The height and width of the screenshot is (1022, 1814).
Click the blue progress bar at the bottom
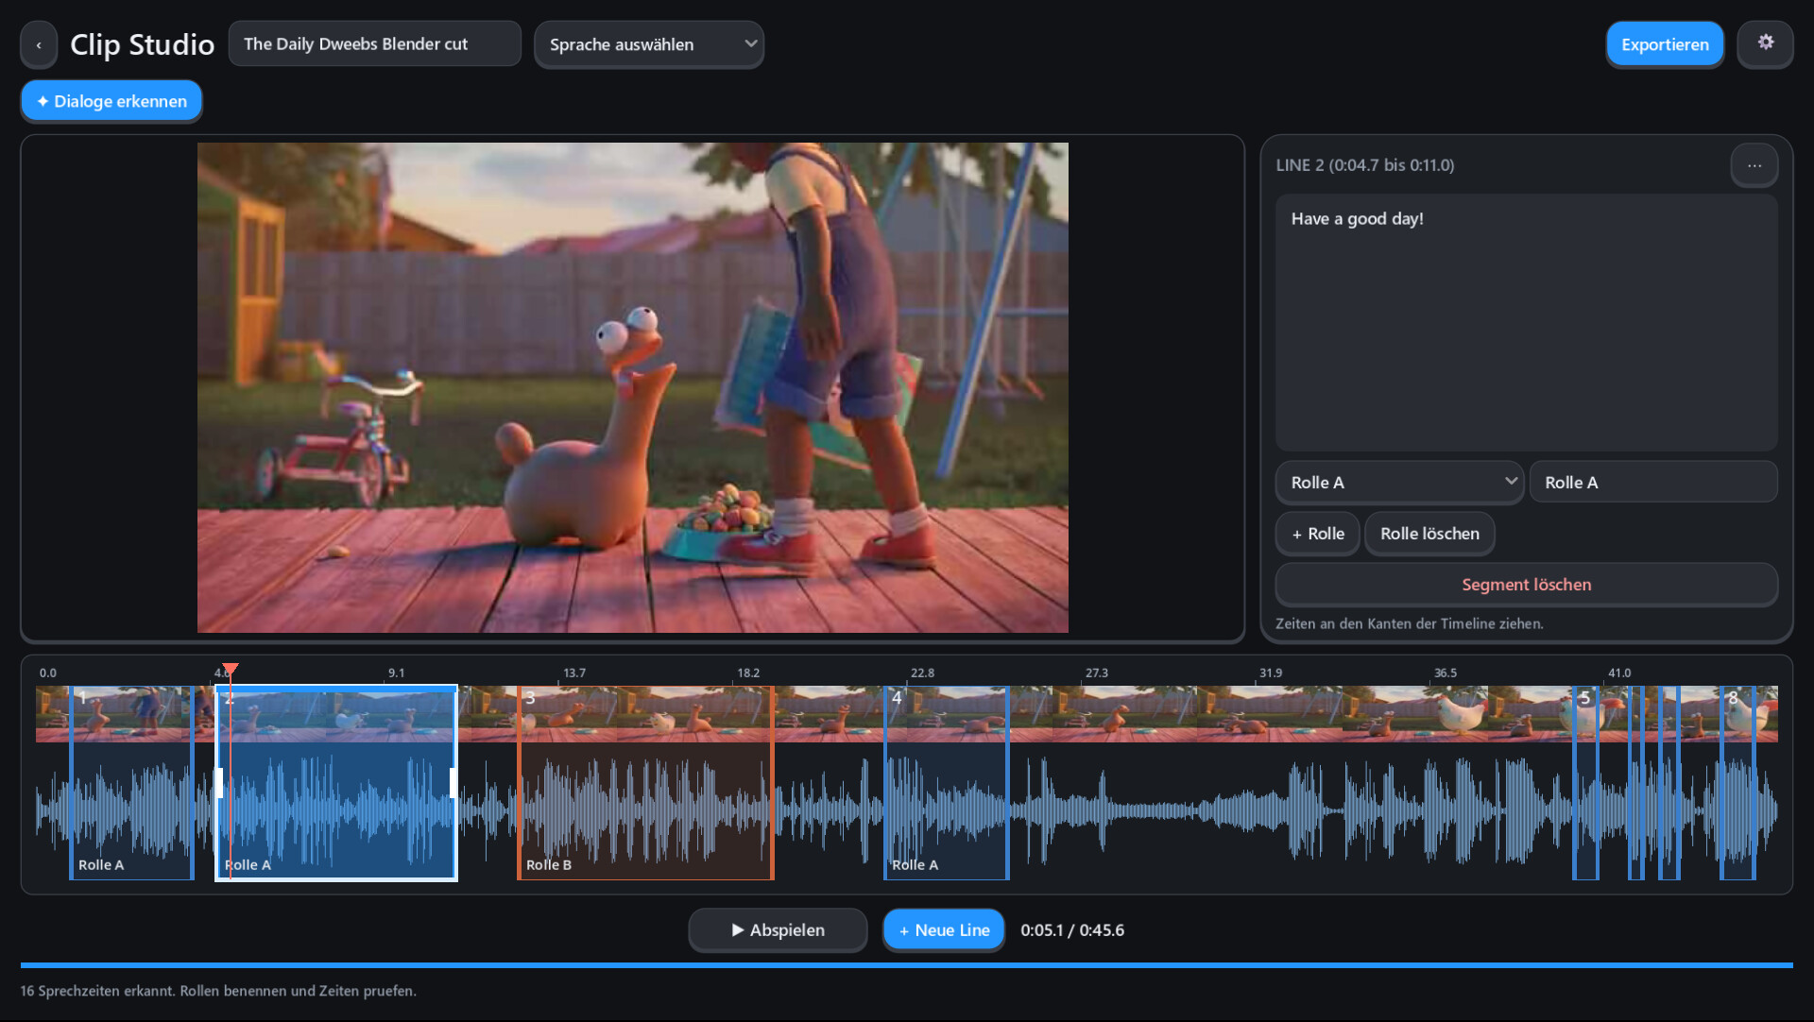[907, 965]
